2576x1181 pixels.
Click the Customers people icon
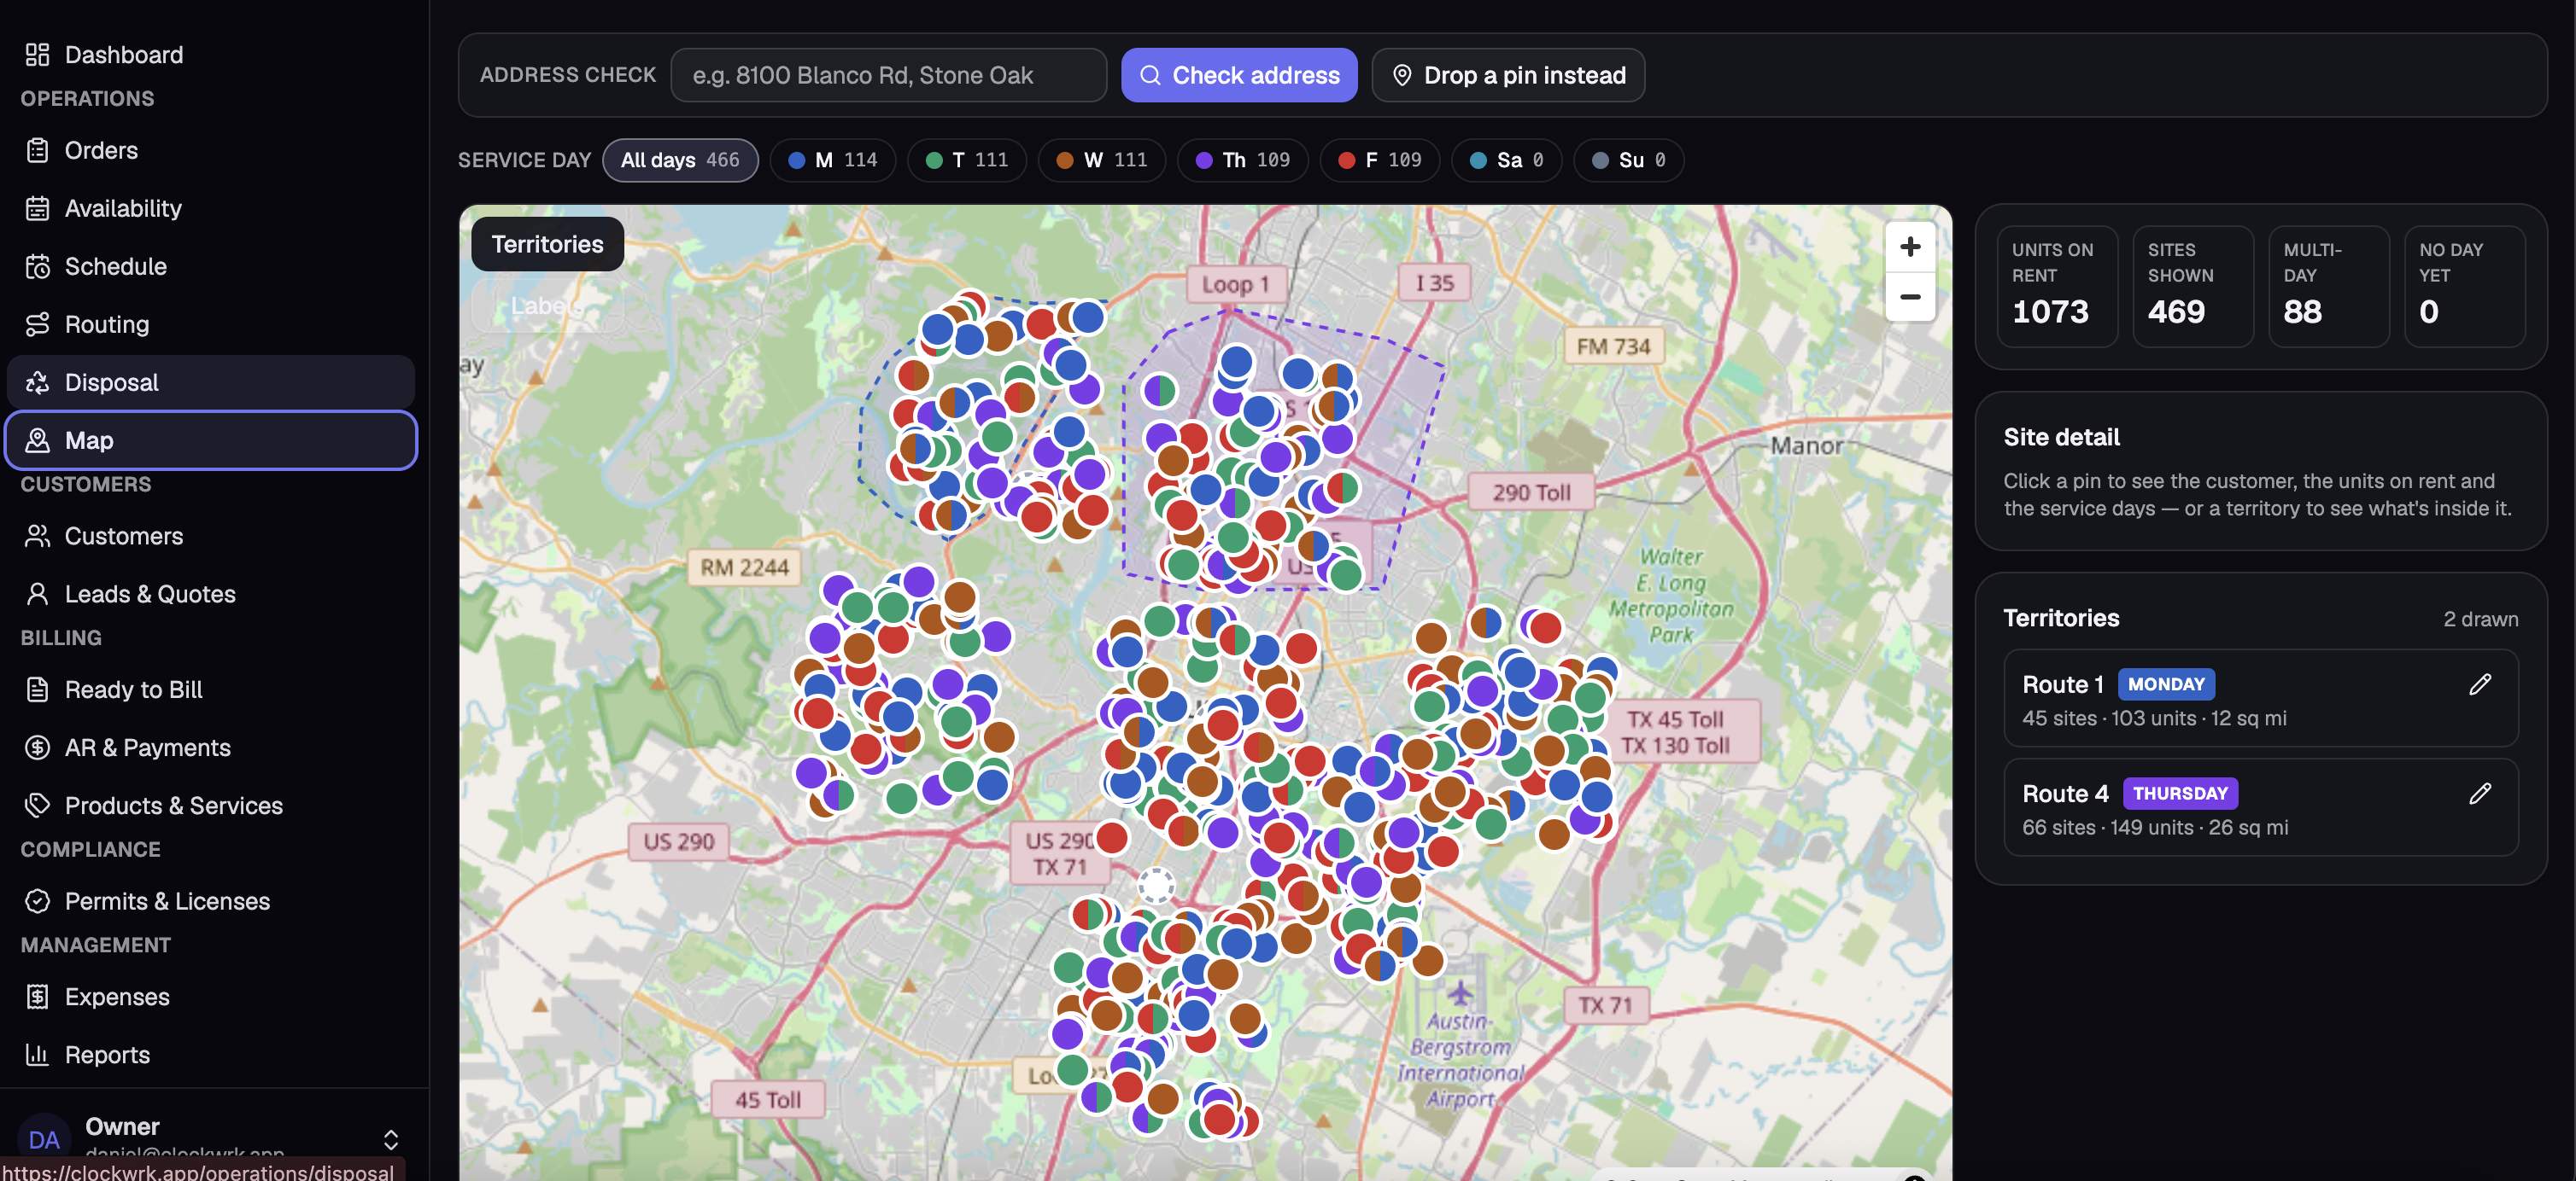pyautogui.click(x=37, y=537)
